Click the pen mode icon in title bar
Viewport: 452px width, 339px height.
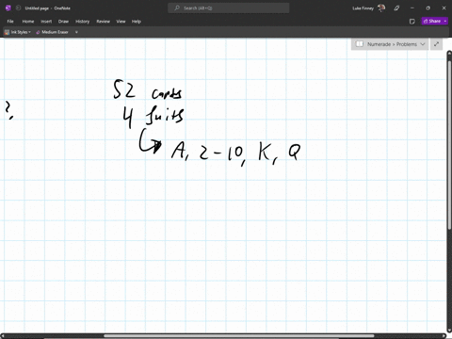point(396,8)
